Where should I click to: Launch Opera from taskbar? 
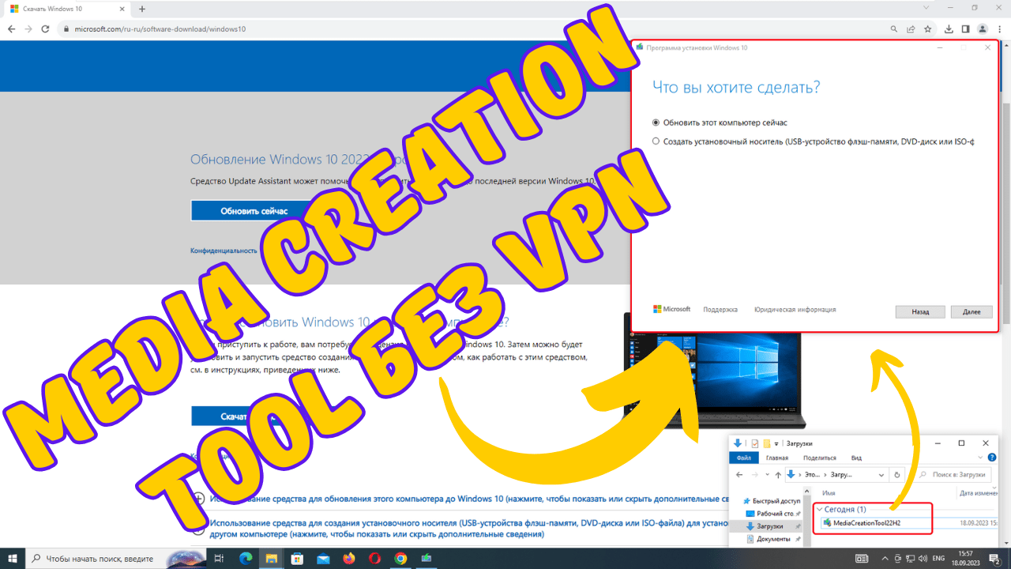click(374, 558)
